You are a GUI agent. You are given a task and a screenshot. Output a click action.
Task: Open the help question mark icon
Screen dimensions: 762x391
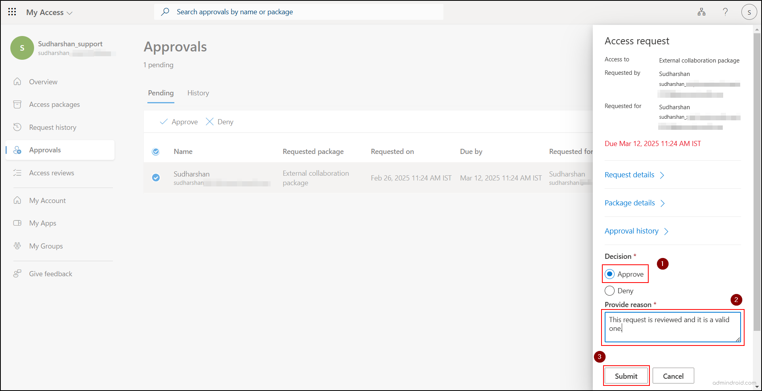click(726, 12)
